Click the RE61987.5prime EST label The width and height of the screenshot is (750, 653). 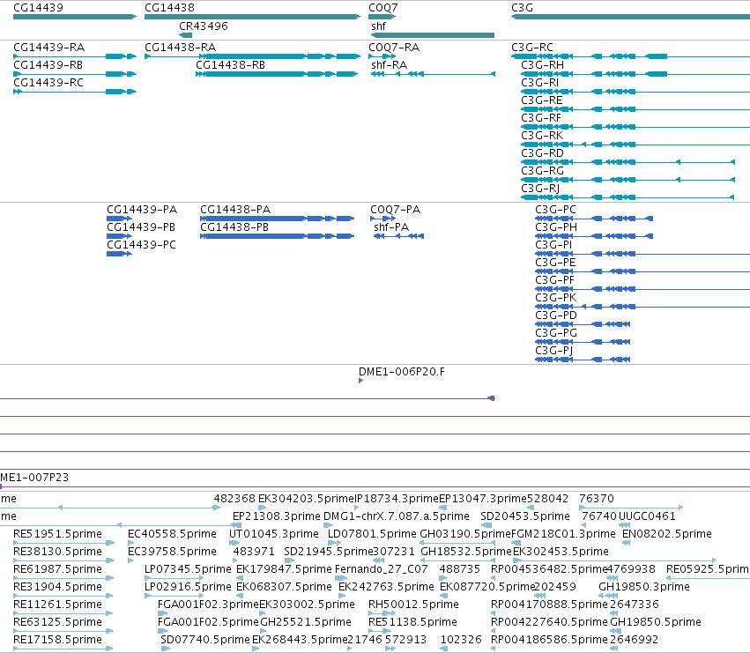(x=57, y=569)
